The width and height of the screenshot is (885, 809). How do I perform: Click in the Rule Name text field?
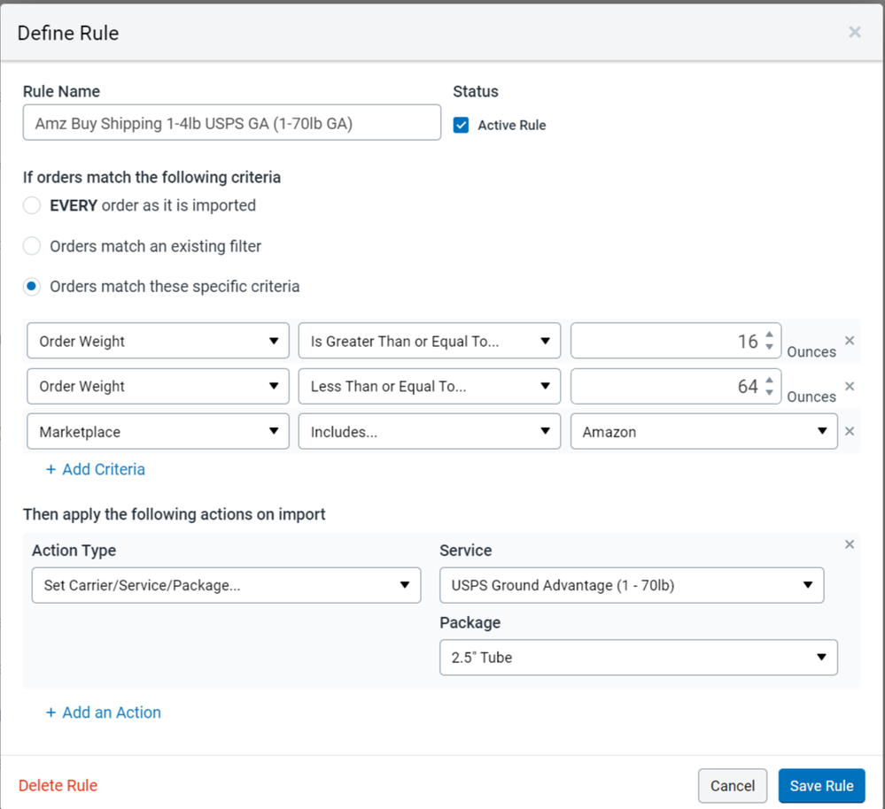231,123
